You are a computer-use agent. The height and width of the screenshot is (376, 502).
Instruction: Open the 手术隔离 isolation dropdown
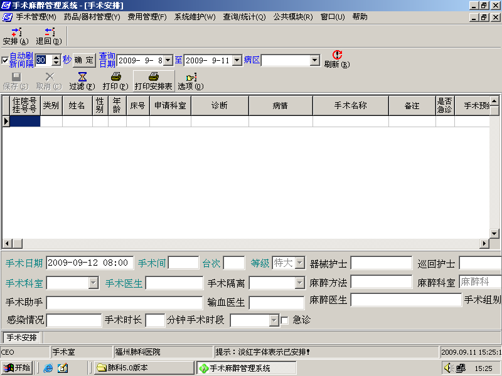(x=300, y=283)
